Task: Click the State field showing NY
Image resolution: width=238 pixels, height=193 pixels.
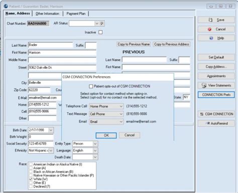Action: pyautogui.click(x=186, y=97)
